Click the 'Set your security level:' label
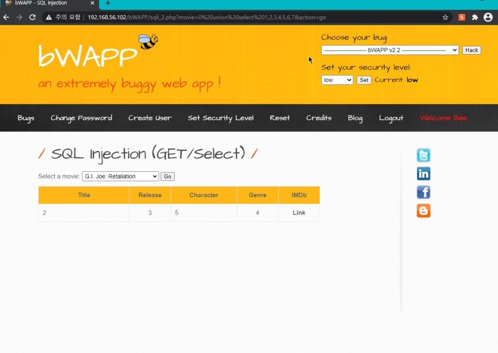This screenshot has width=498, height=353. pyautogui.click(x=366, y=68)
